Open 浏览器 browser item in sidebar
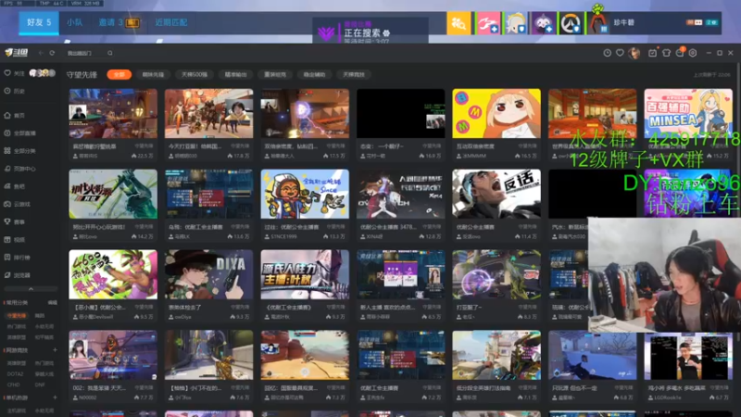This screenshot has width=741, height=417. point(17,275)
